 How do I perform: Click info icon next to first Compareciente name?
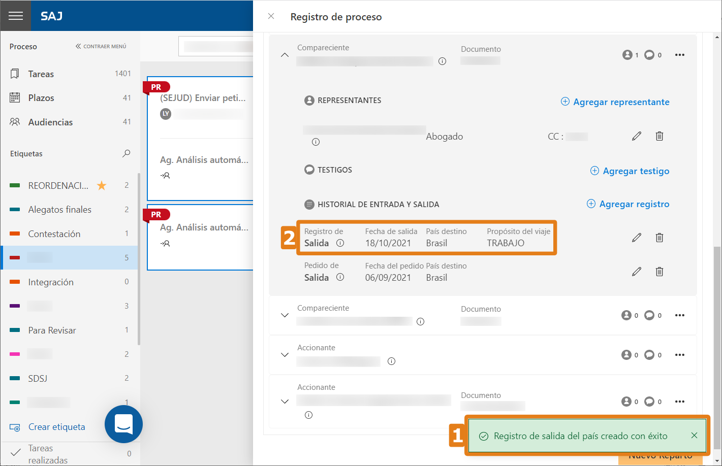click(443, 61)
